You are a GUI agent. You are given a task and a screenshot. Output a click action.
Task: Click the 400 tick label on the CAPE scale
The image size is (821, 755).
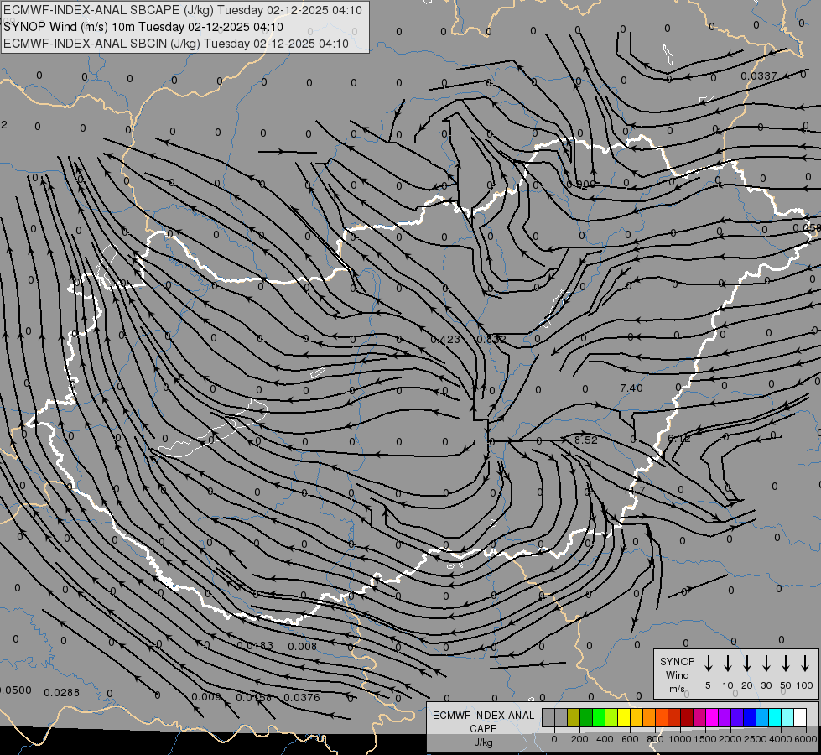point(605,739)
